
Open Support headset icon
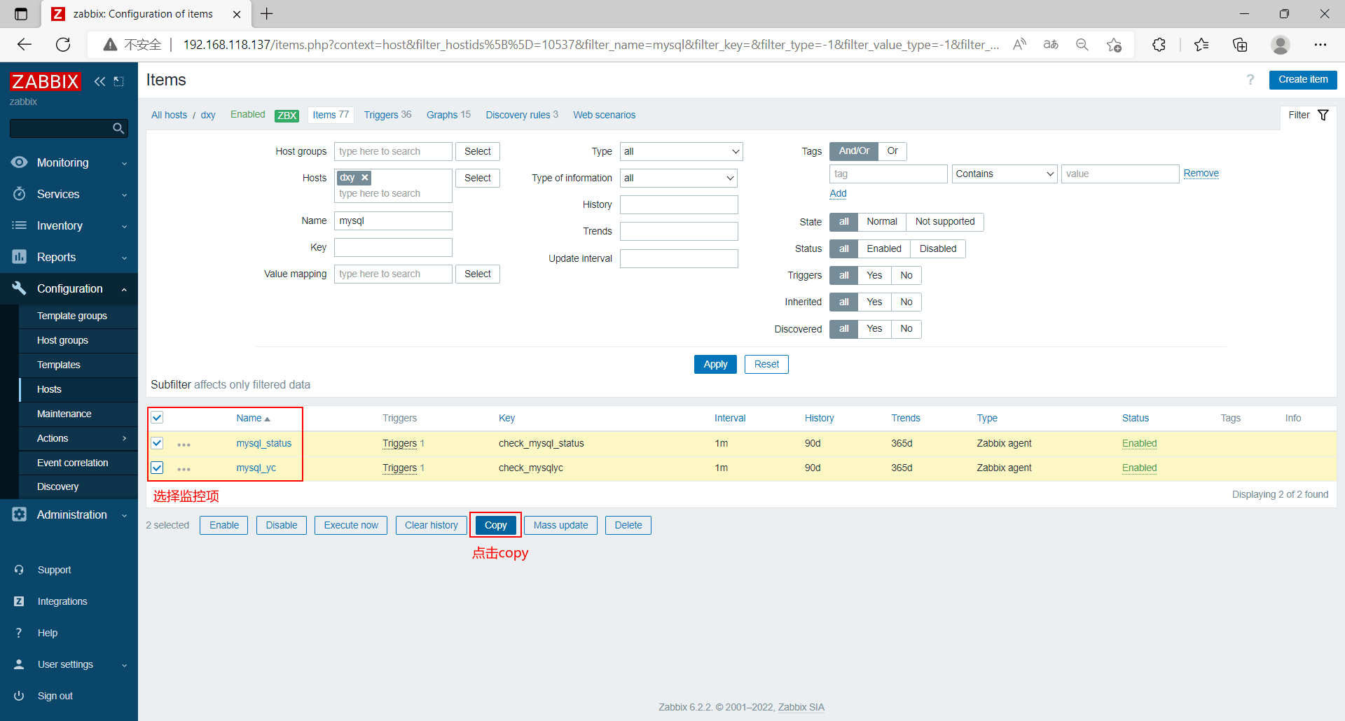coord(19,570)
